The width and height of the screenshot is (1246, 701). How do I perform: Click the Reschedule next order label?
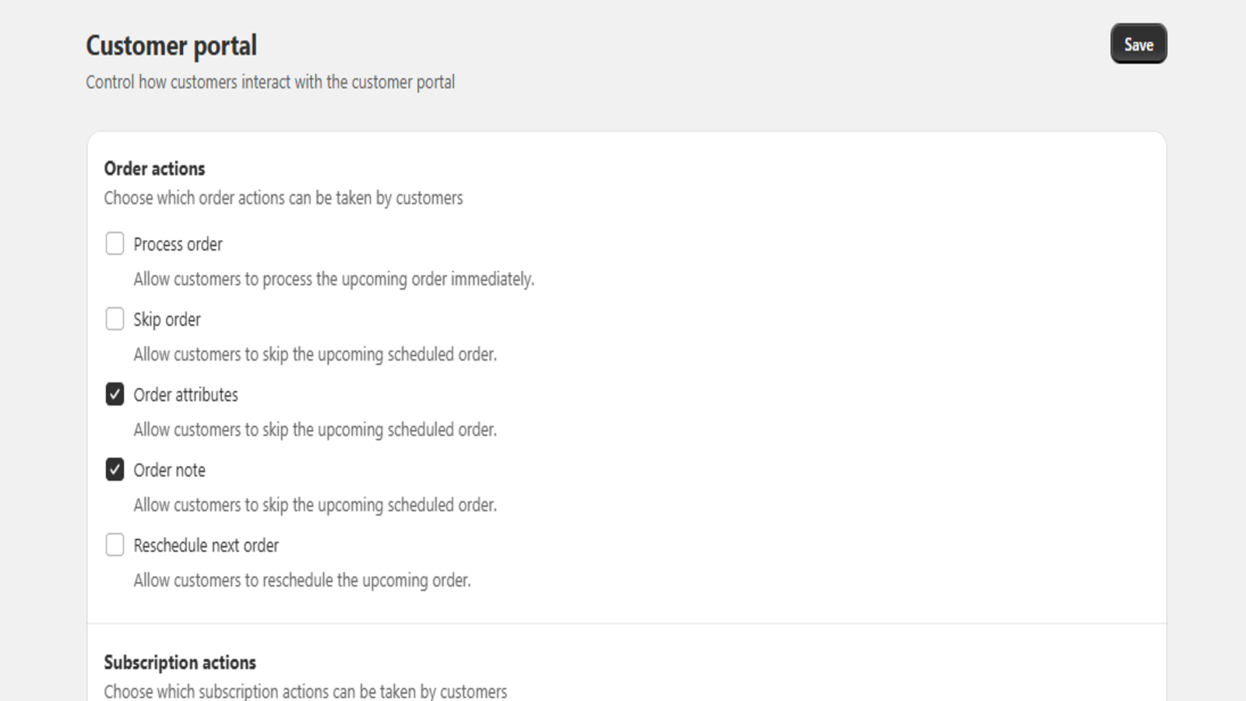coord(206,545)
